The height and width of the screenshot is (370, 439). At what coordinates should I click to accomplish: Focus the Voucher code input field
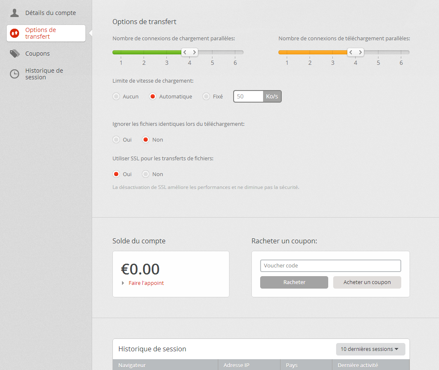click(330, 266)
